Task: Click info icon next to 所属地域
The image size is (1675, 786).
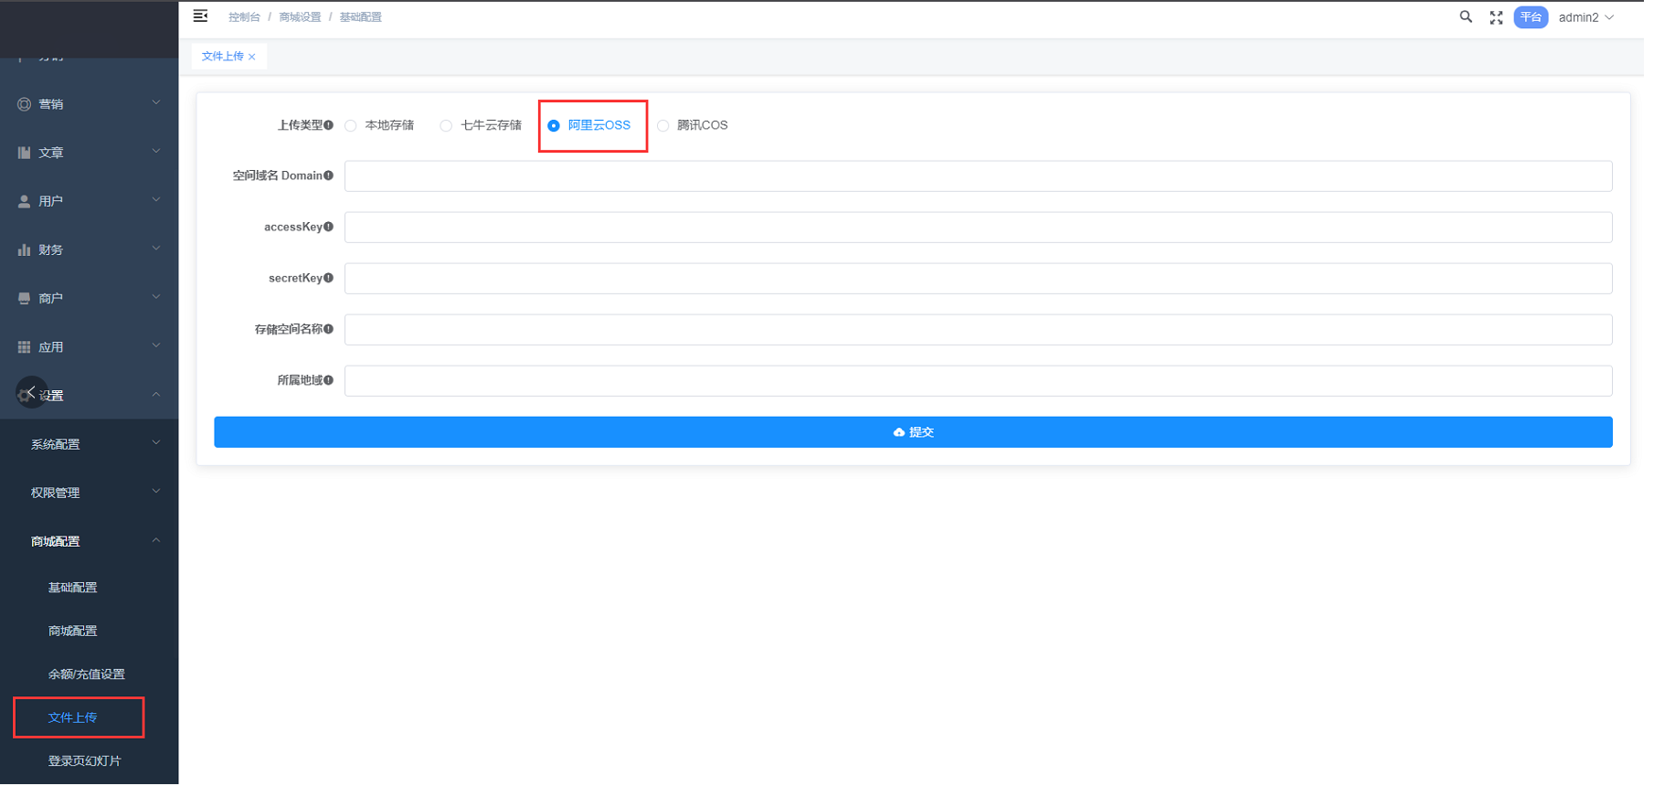Action: point(328,380)
